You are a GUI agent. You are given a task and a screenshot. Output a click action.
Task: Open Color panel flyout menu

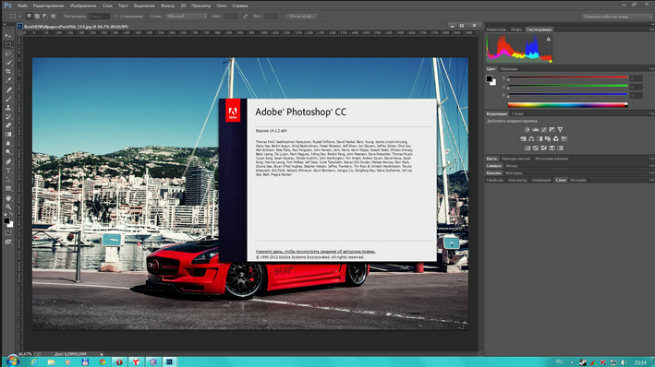(x=651, y=69)
